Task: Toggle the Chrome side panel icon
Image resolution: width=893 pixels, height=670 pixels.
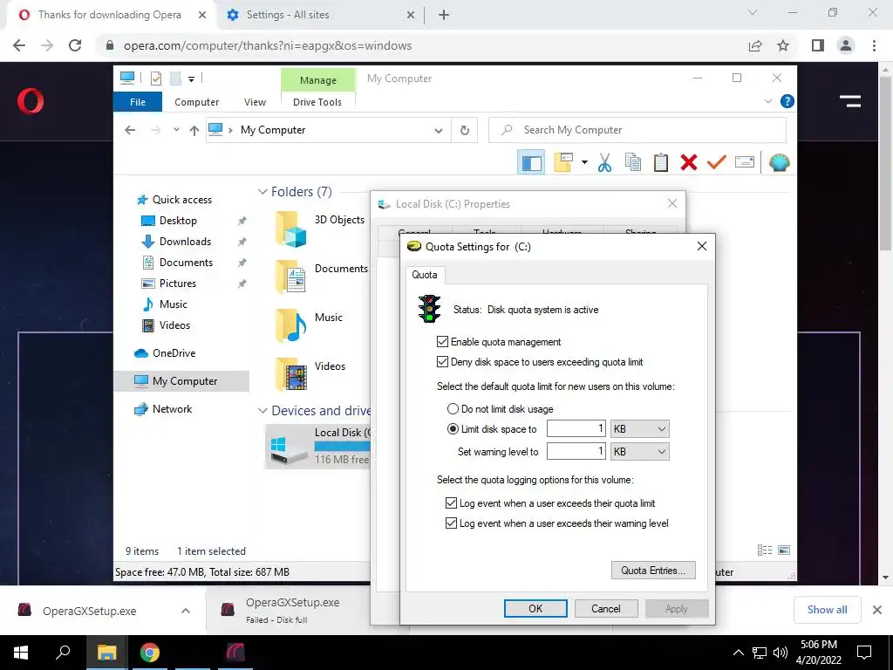Action: click(x=818, y=45)
